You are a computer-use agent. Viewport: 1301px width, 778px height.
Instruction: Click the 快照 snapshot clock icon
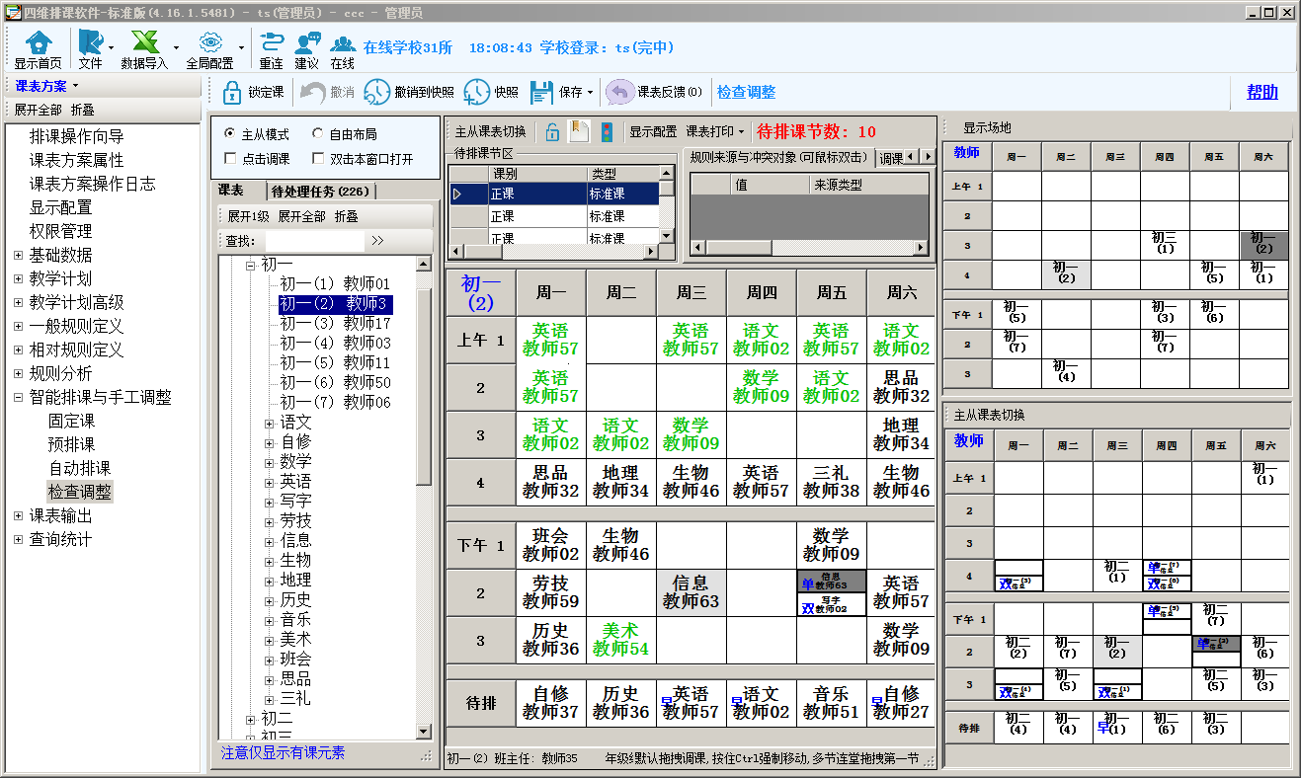[x=477, y=92]
